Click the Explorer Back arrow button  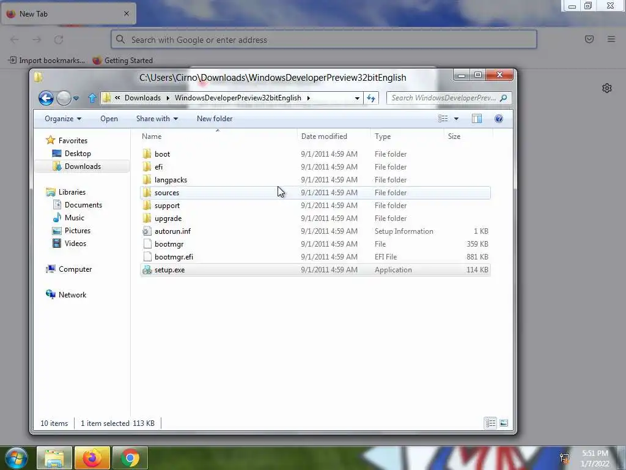(46, 98)
